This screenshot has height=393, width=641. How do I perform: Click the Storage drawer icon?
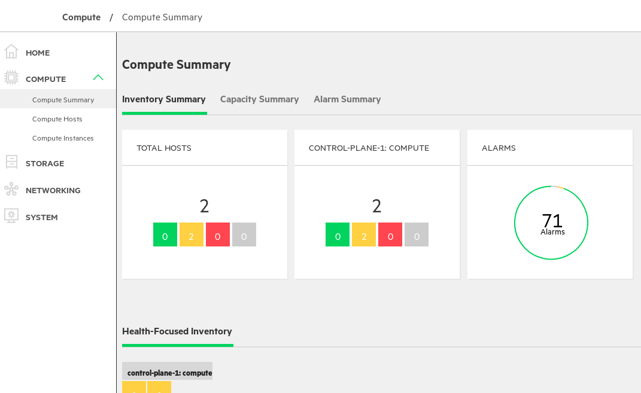(x=11, y=163)
